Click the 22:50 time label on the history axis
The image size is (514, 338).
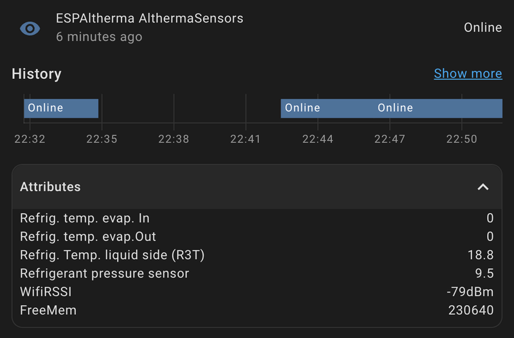tap(461, 139)
